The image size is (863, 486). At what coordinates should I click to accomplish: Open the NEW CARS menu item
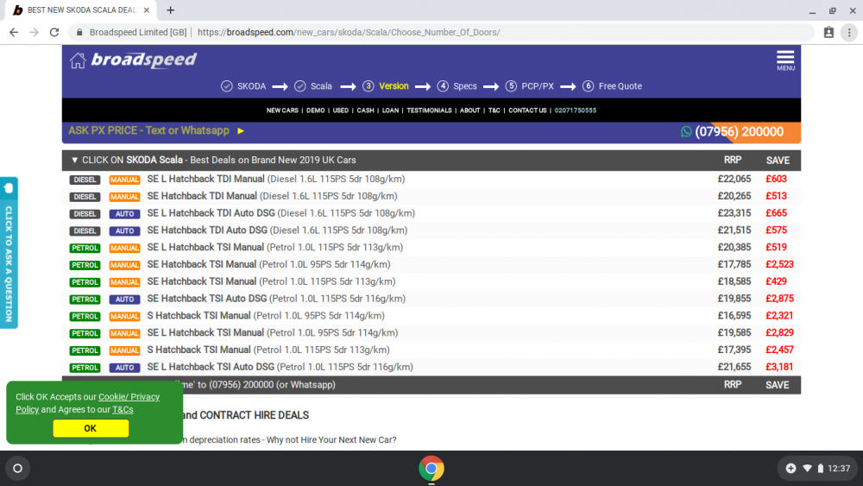tap(282, 110)
